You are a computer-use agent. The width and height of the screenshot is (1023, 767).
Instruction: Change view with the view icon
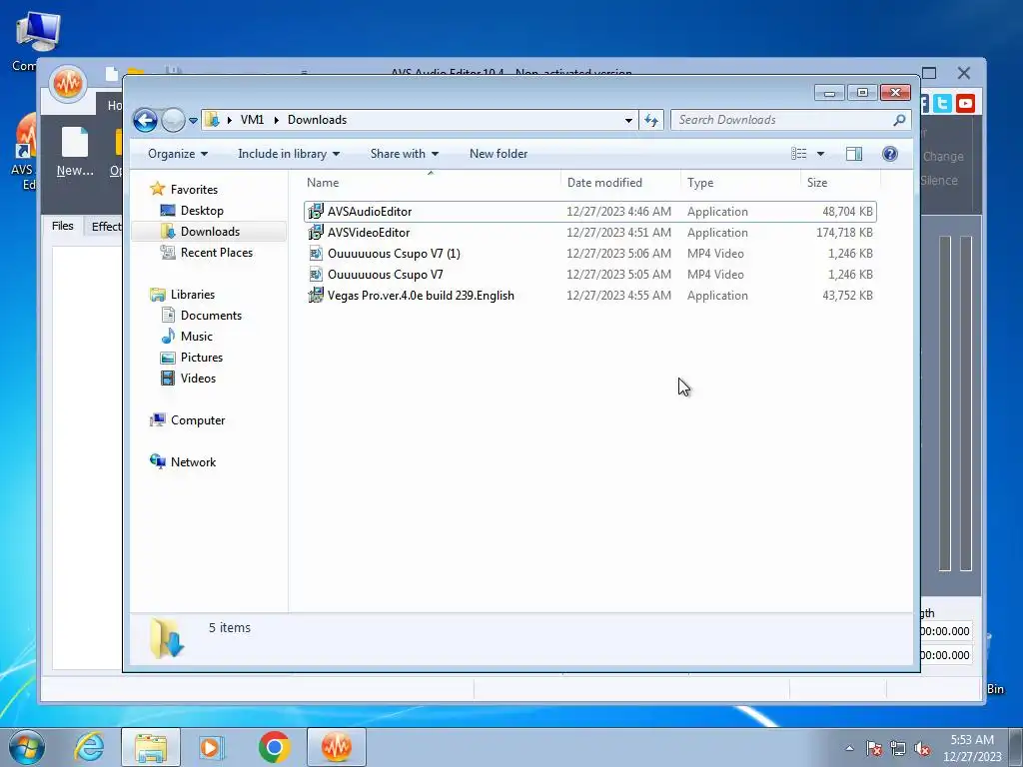pyautogui.click(x=798, y=154)
